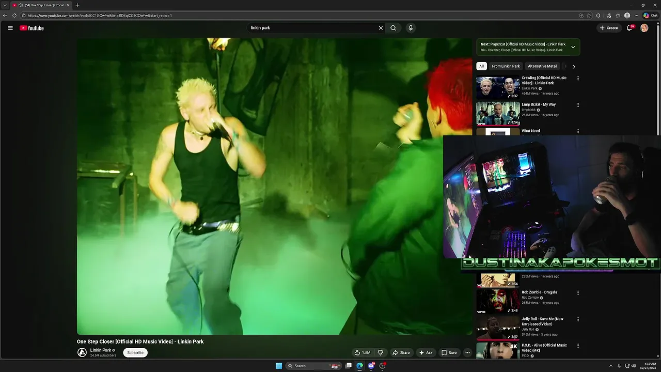
Task: Open Copilot Chat in Edge
Action: pyautogui.click(x=650, y=16)
